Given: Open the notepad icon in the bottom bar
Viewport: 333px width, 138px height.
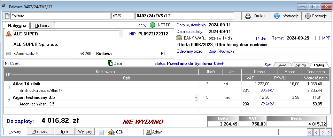Looking at the screenshot, I should coord(101,132).
